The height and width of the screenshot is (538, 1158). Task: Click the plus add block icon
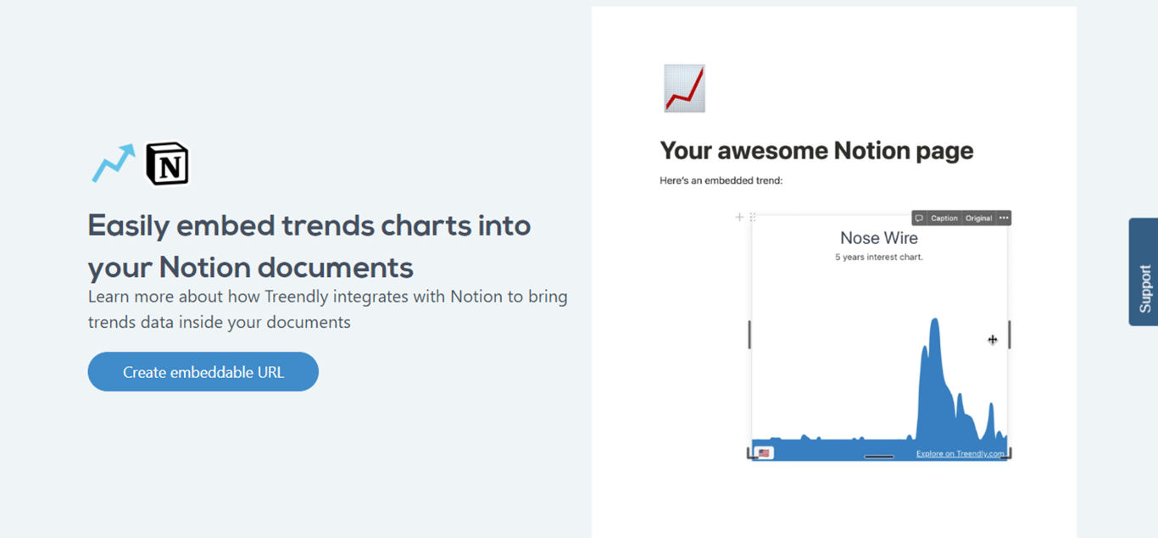pos(739,218)
